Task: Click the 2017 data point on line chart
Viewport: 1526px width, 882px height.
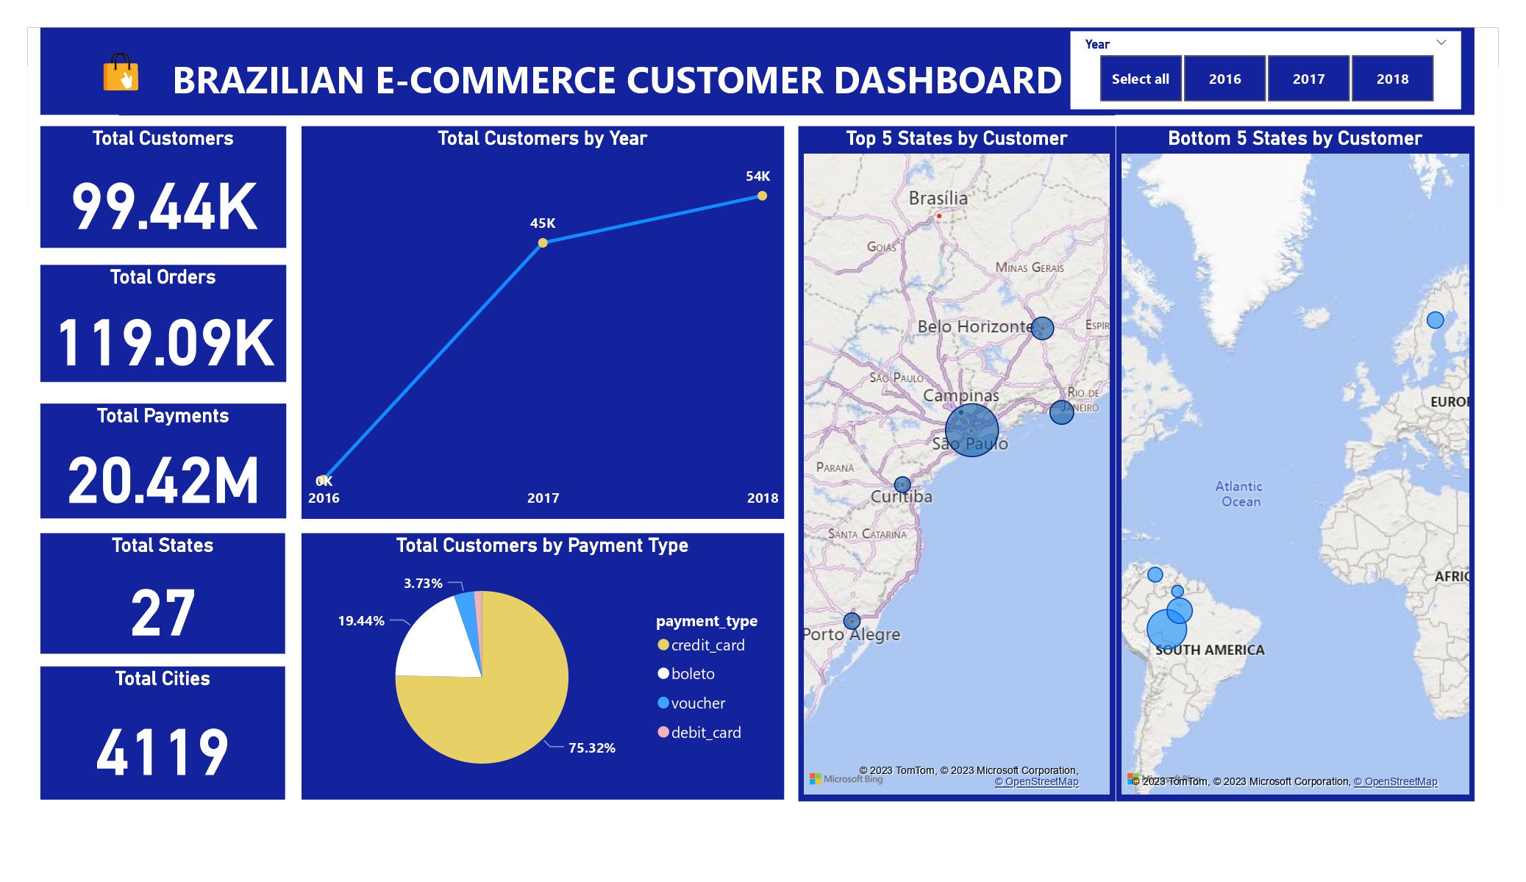Action: pos(543,243)
